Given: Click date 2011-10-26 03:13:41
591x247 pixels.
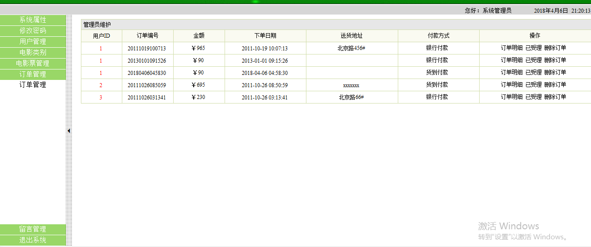Looking at the screenshot, I should (265, 97).
